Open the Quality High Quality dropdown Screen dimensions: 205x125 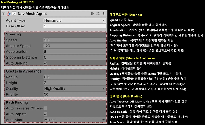(75, 89)
